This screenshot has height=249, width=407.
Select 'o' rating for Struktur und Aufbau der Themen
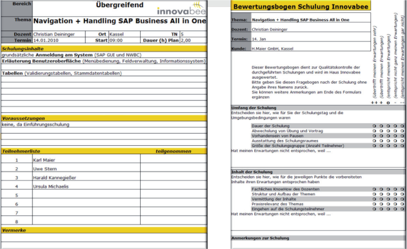[x=388, y=194]
